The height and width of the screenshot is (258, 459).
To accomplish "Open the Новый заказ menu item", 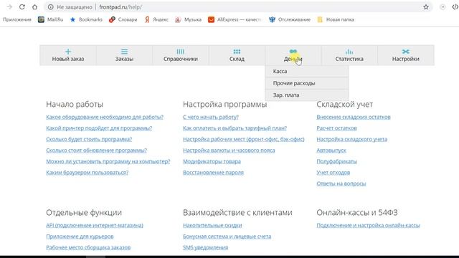I will tap(68, 55).
